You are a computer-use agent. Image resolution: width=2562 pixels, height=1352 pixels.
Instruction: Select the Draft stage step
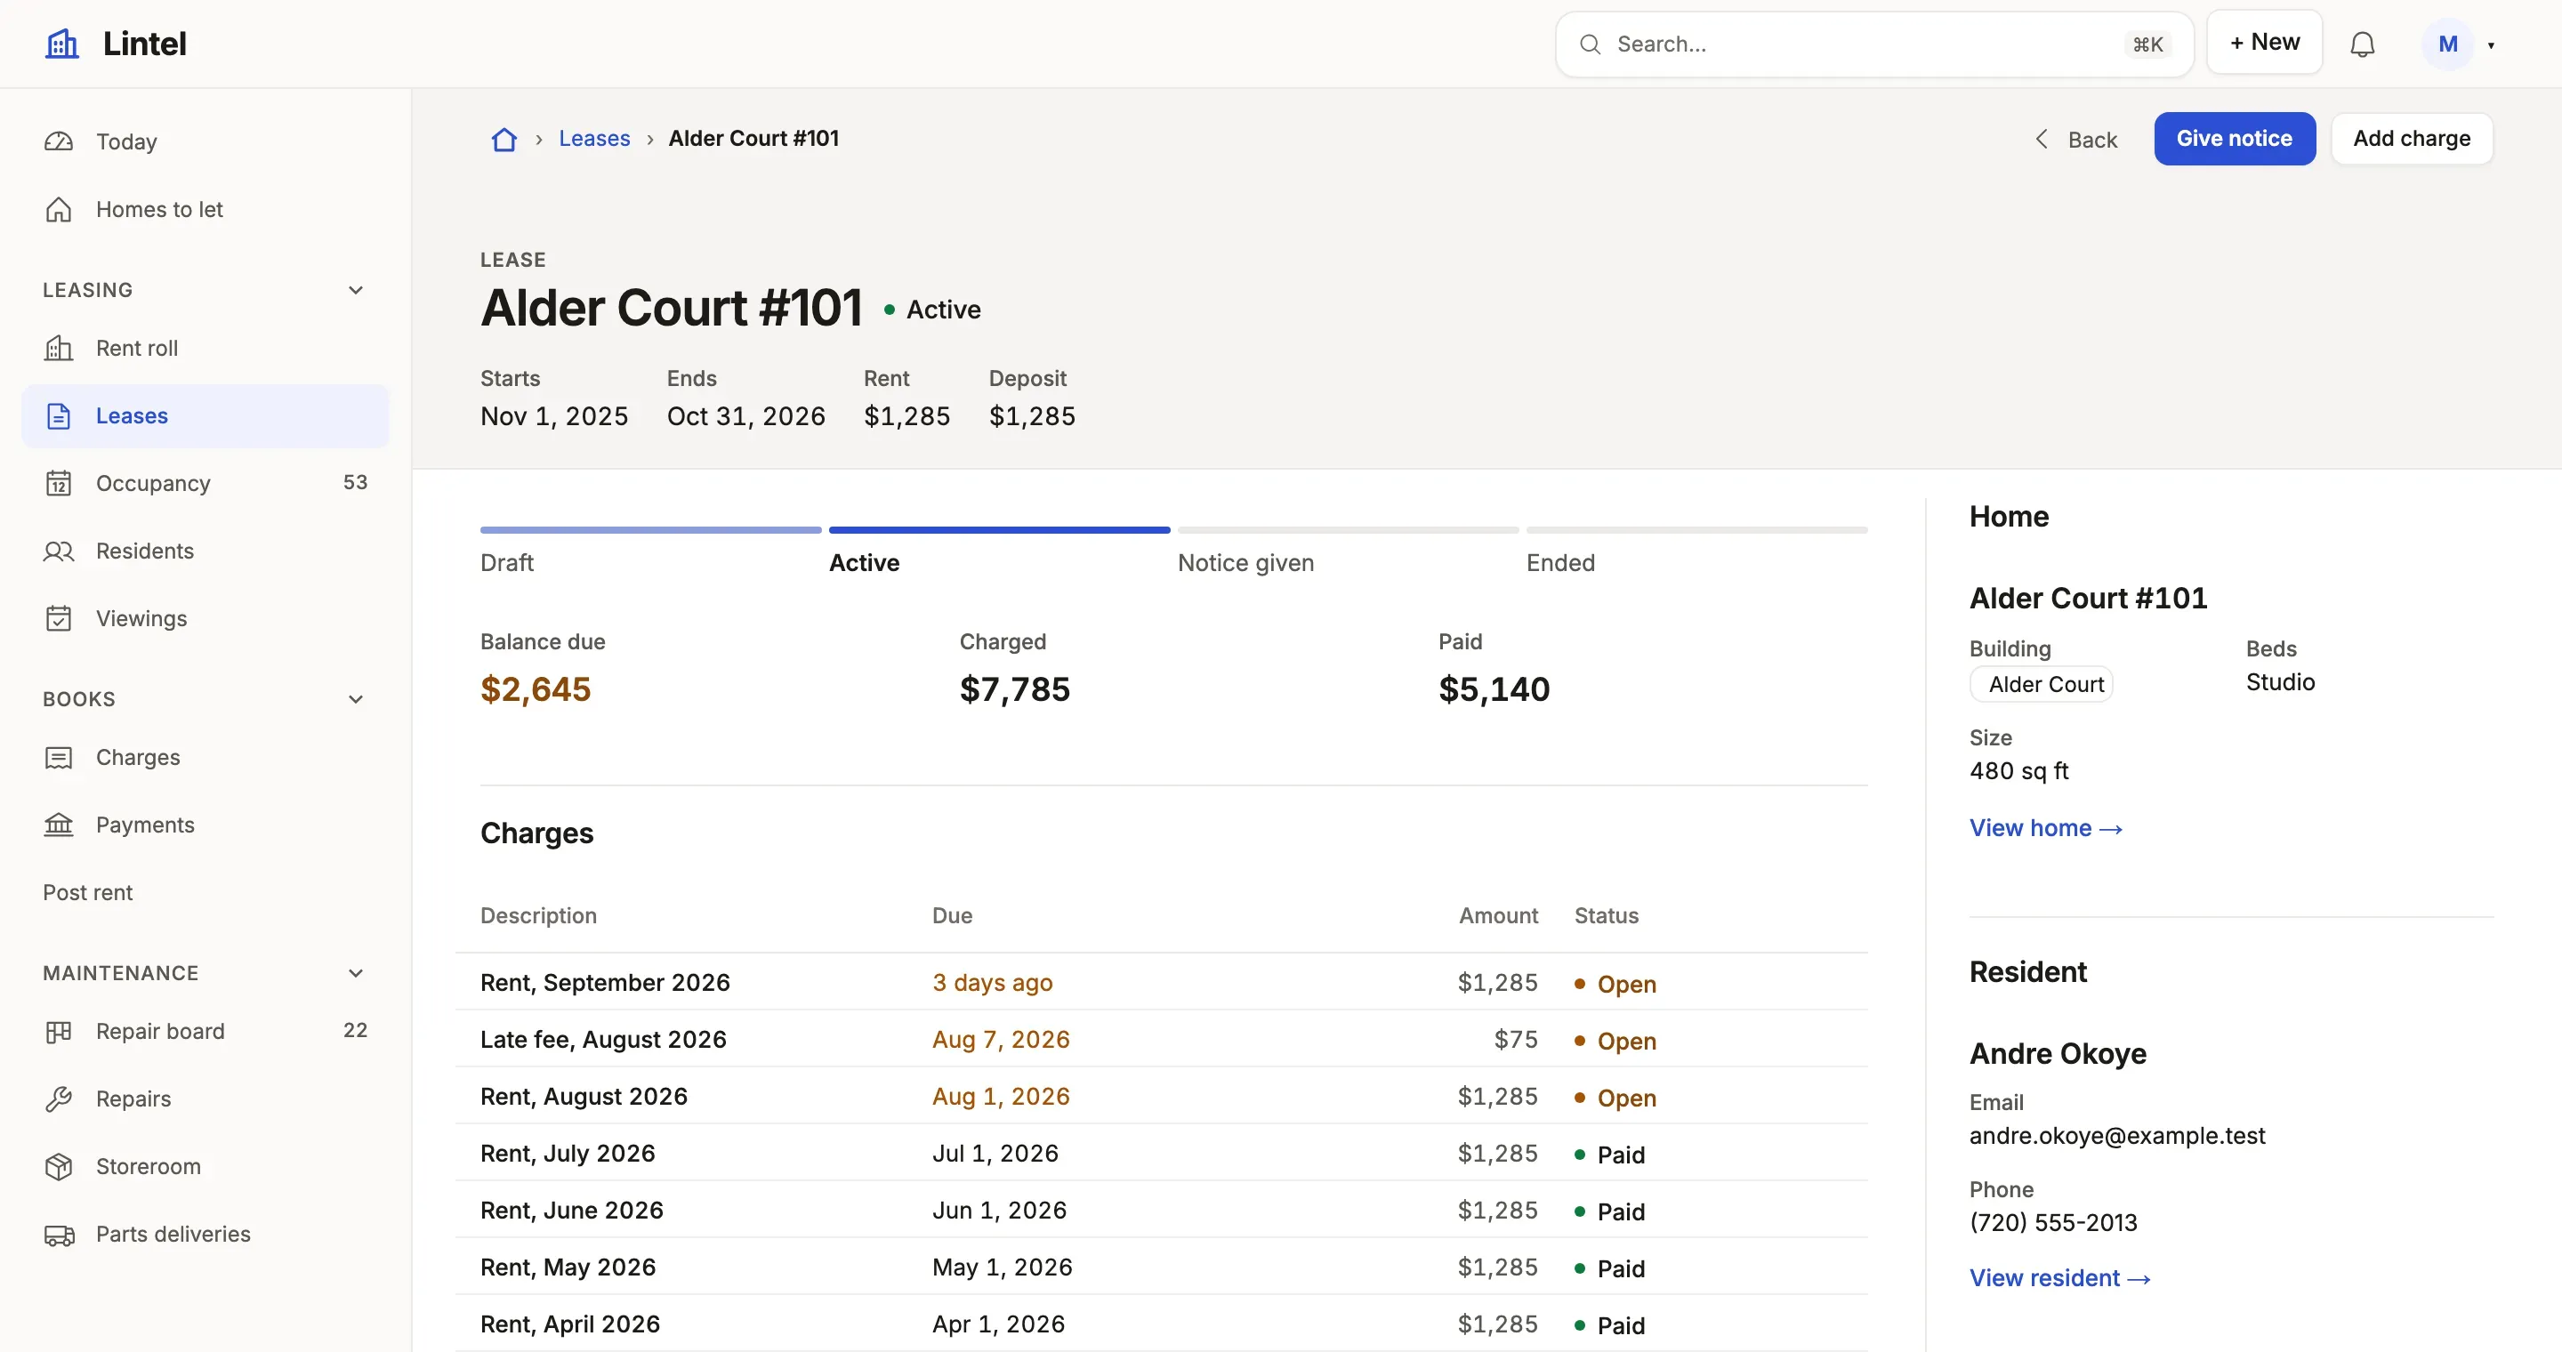650,551
